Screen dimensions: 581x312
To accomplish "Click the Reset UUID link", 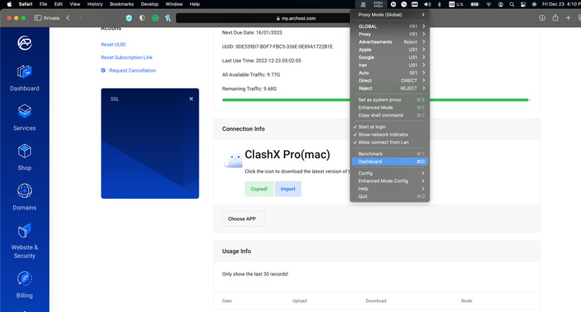I will 113,44.
